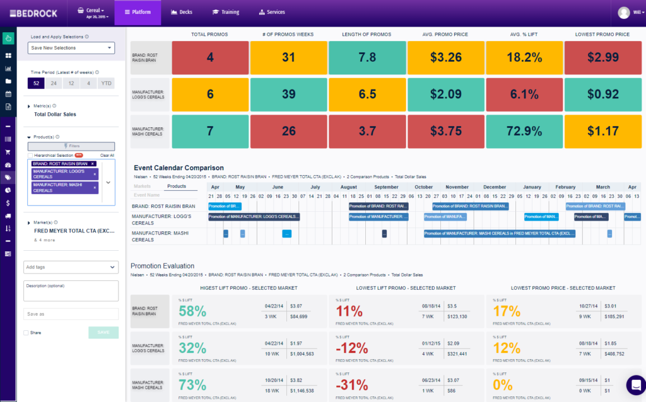Enable the Hierarchical Selection checkbox

(x=30, y=155)
